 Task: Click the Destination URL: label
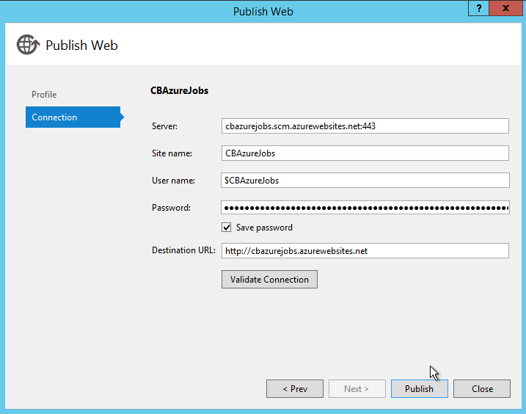(183, 250)
